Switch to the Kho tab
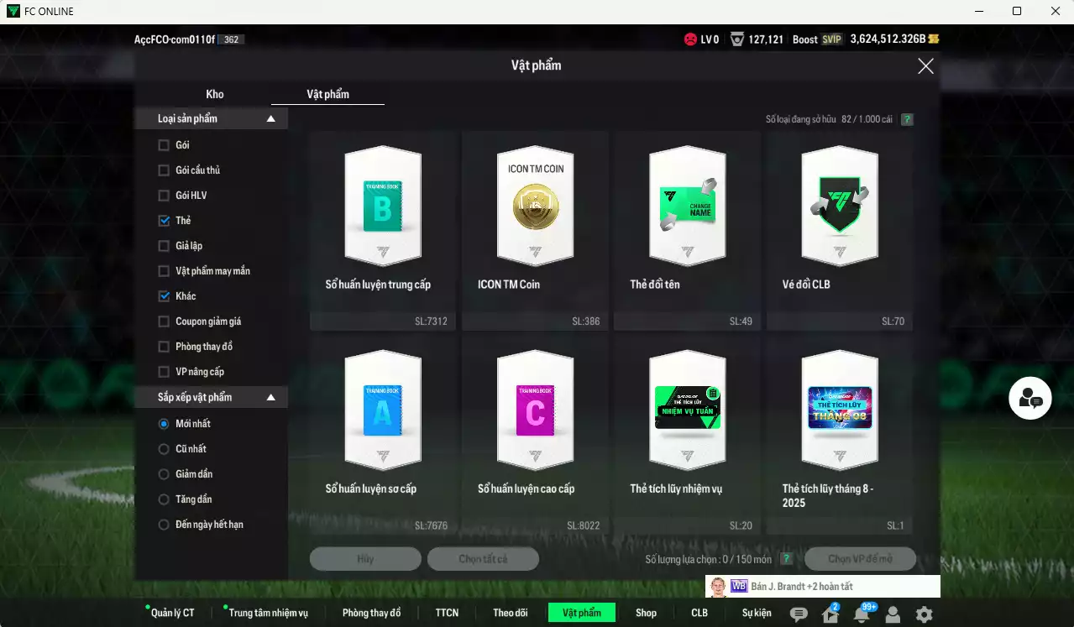The image size is (1074, 627). click(215, 94)
